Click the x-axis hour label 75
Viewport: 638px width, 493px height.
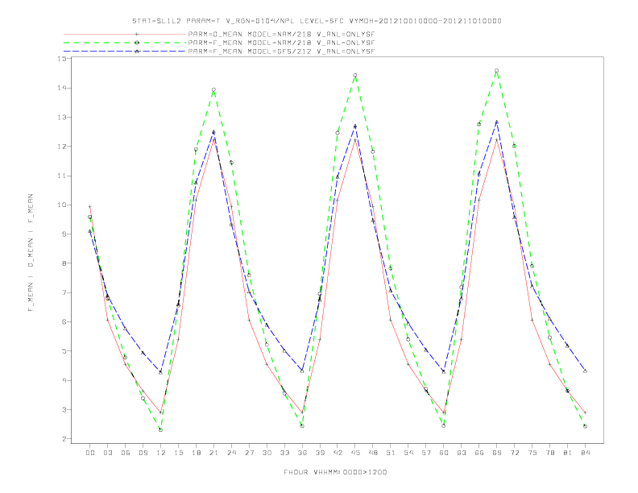coord(532,453)
